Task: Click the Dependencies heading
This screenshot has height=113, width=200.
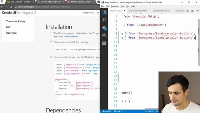Action: click(x=63, y=110)
